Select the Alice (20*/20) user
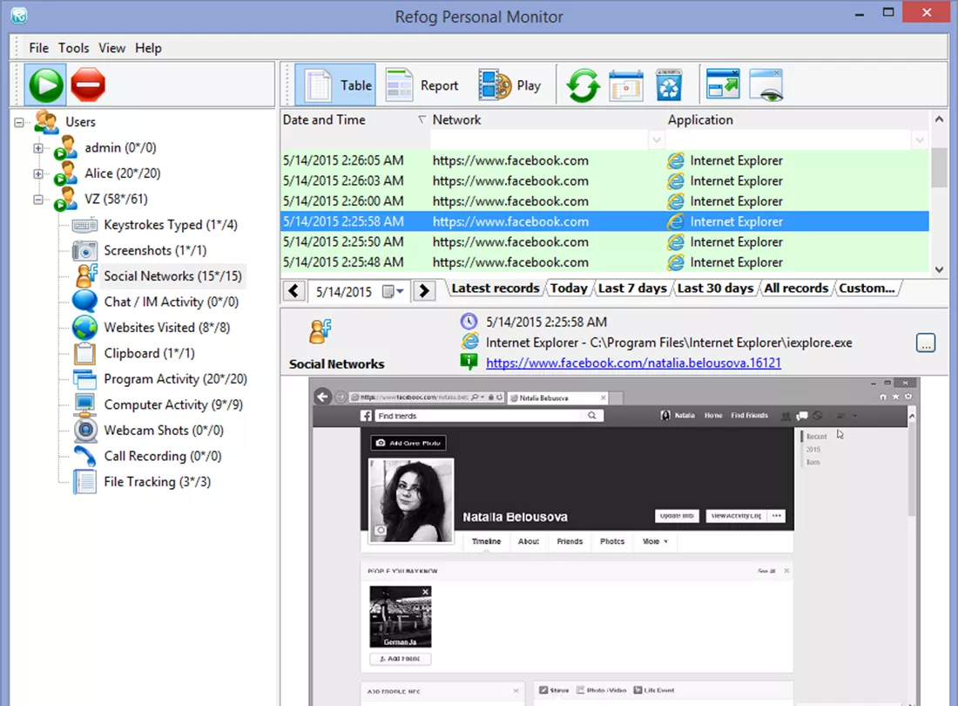Screen dimensions: 958x706 click(x=122, y=173)
